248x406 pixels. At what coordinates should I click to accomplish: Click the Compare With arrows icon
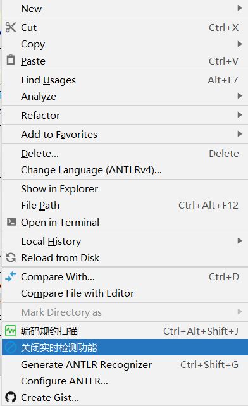tap(11, 276)
